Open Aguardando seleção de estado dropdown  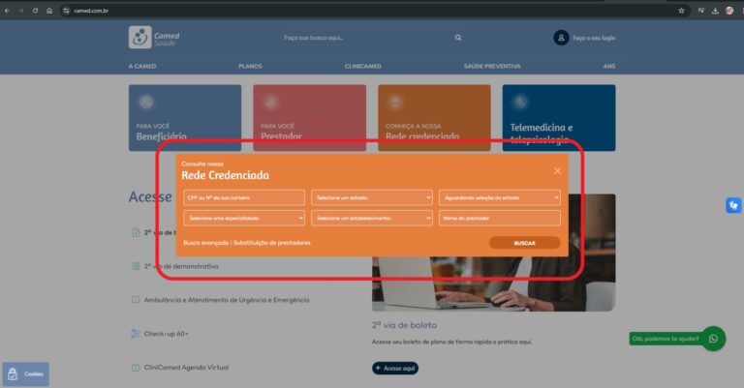(500, 197)
